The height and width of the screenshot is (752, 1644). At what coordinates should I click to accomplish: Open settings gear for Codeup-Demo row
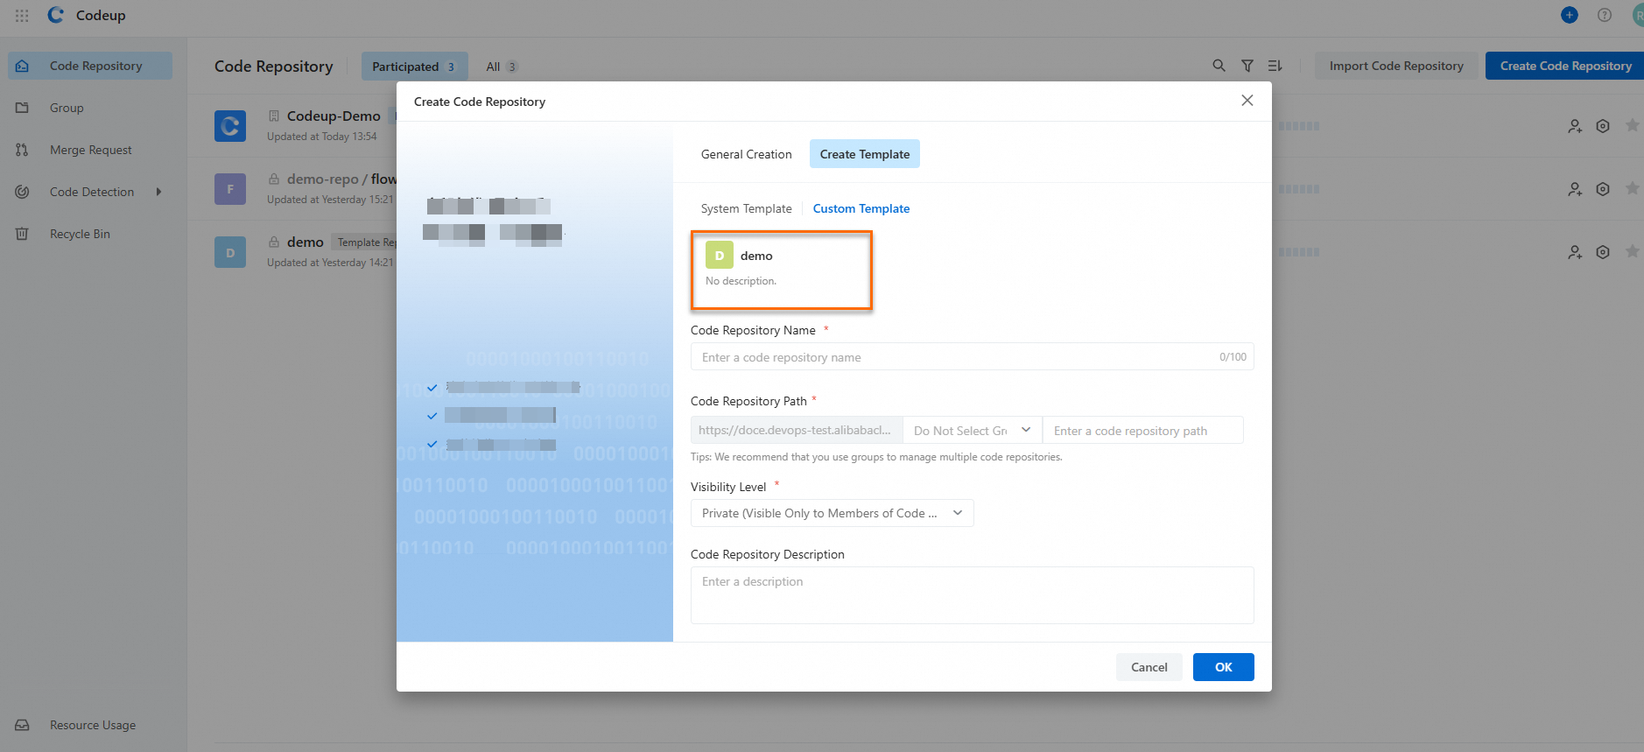1603,126
